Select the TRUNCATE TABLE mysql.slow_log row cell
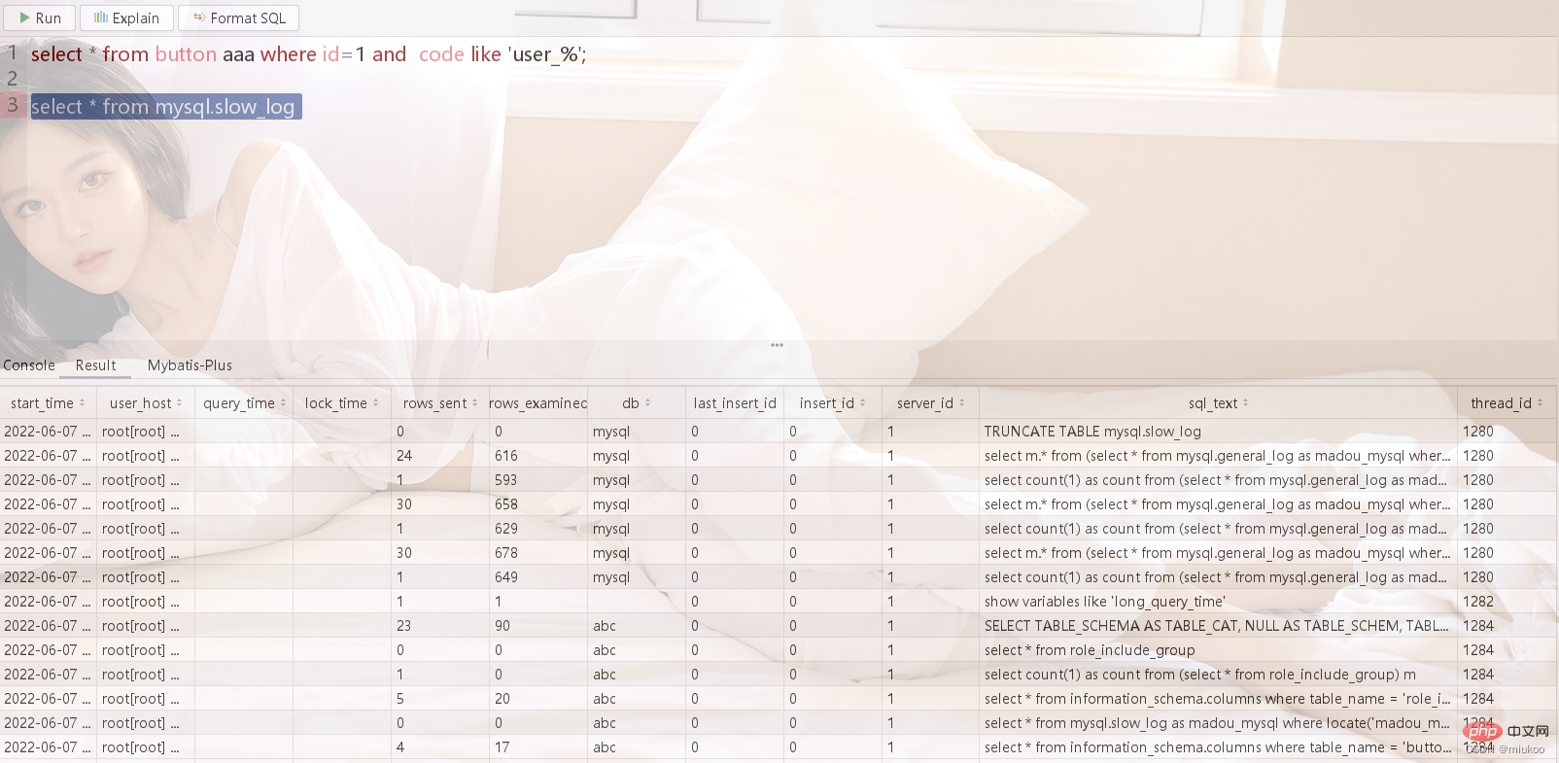The width and height of the screenshot is (1559, 763). 1092,432
